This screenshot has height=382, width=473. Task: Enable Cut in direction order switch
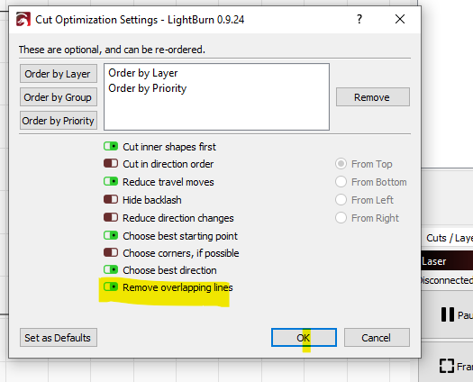click(111, 164)
